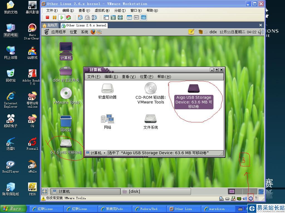Switch to the 起始页 home tab
This screenshot has width=285, height=213.
(50, 25)
